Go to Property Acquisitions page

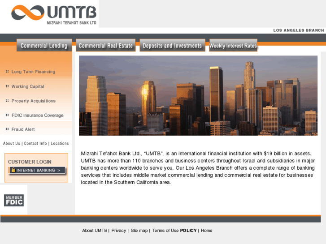(x=33, y=101)
